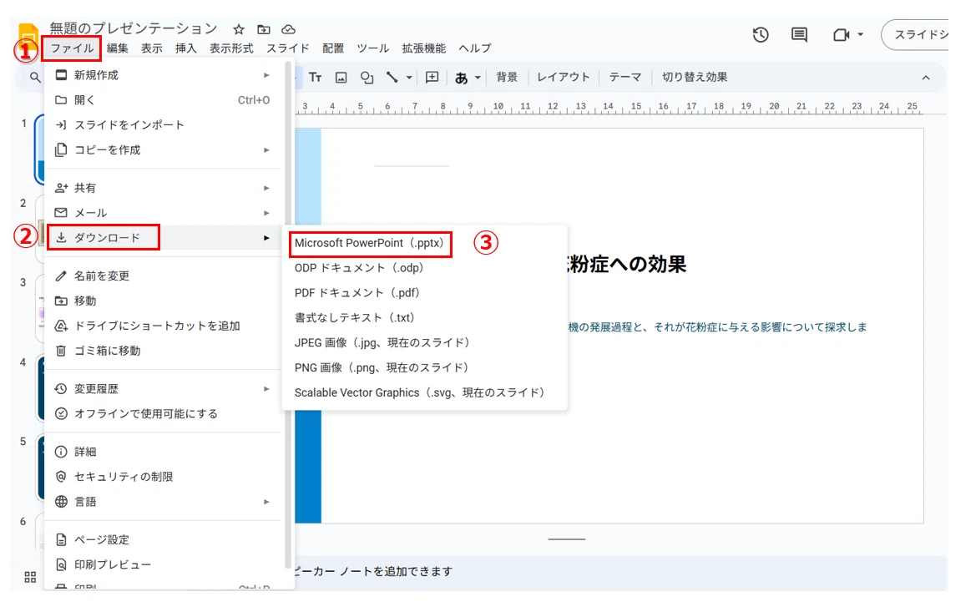
Task: Choose 詳細 in the File menu
Action: pyautogui.click(x=164, y=452)
